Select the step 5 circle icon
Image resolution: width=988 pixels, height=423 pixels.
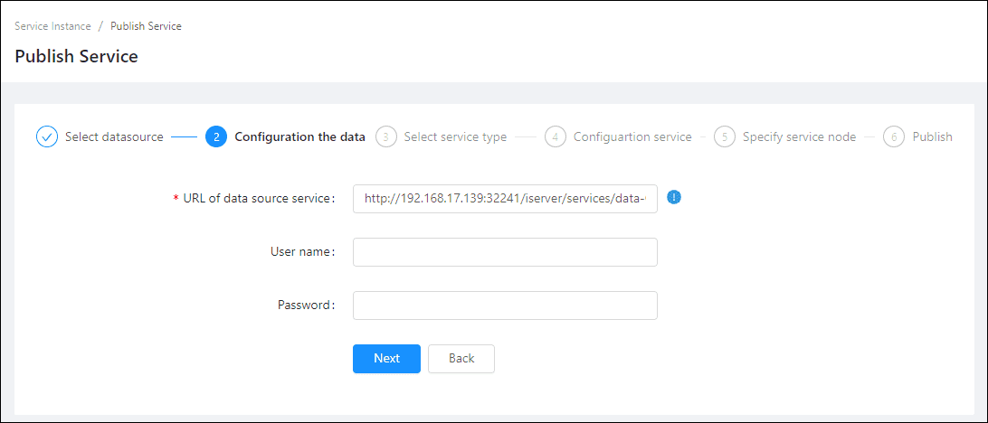pos(724,137)
